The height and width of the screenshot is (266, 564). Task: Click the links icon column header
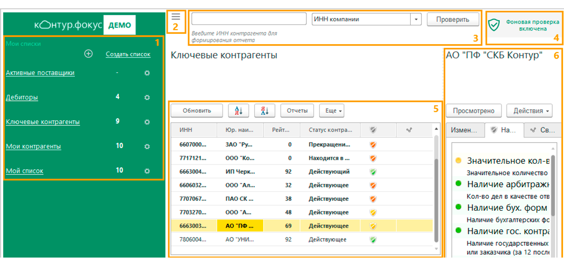pos(409,130)
